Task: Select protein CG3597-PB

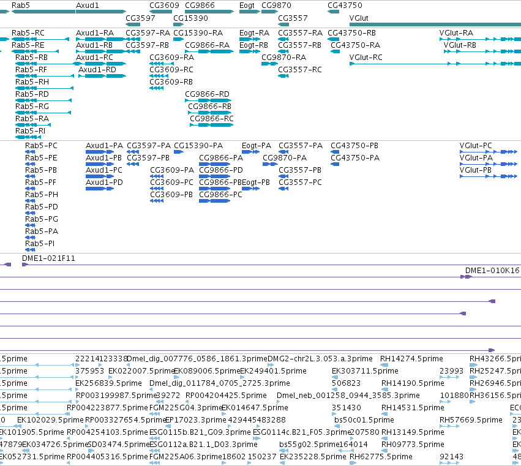Action: click(x=133, y=164)
